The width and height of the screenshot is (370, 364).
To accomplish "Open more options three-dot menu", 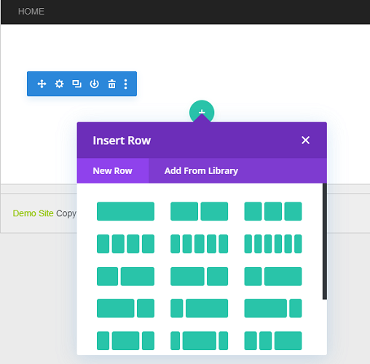I will pyautogui.click(x=125, y=84).
